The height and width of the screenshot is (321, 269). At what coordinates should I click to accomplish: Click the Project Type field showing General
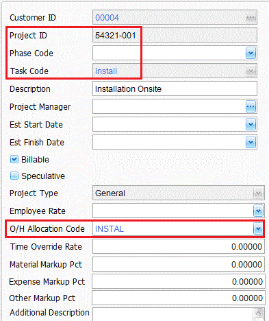point(179,193)
